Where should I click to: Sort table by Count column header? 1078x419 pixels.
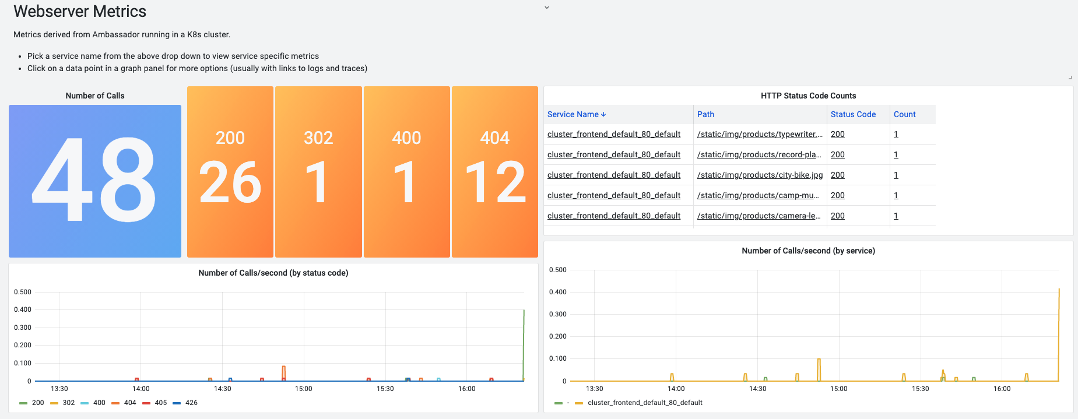click(904, 115)
